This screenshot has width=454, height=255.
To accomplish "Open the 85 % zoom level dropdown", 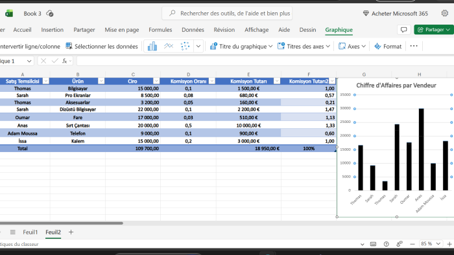I will coord(431,244).
